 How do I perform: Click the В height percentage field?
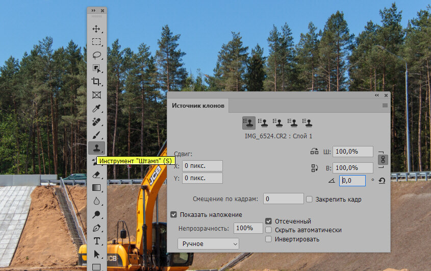click(353, 168)
